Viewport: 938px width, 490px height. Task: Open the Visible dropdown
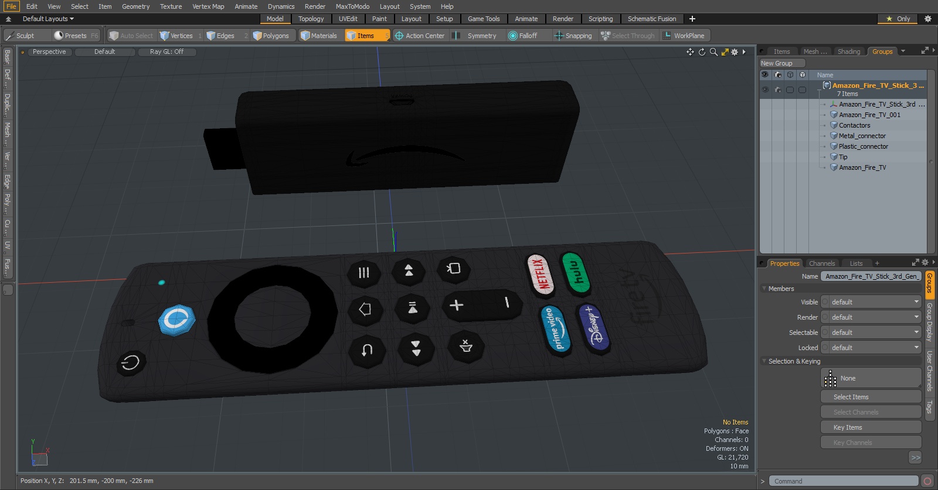(x=871, y=302)
